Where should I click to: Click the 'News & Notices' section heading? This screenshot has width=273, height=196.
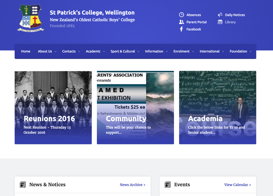point(47,184)
